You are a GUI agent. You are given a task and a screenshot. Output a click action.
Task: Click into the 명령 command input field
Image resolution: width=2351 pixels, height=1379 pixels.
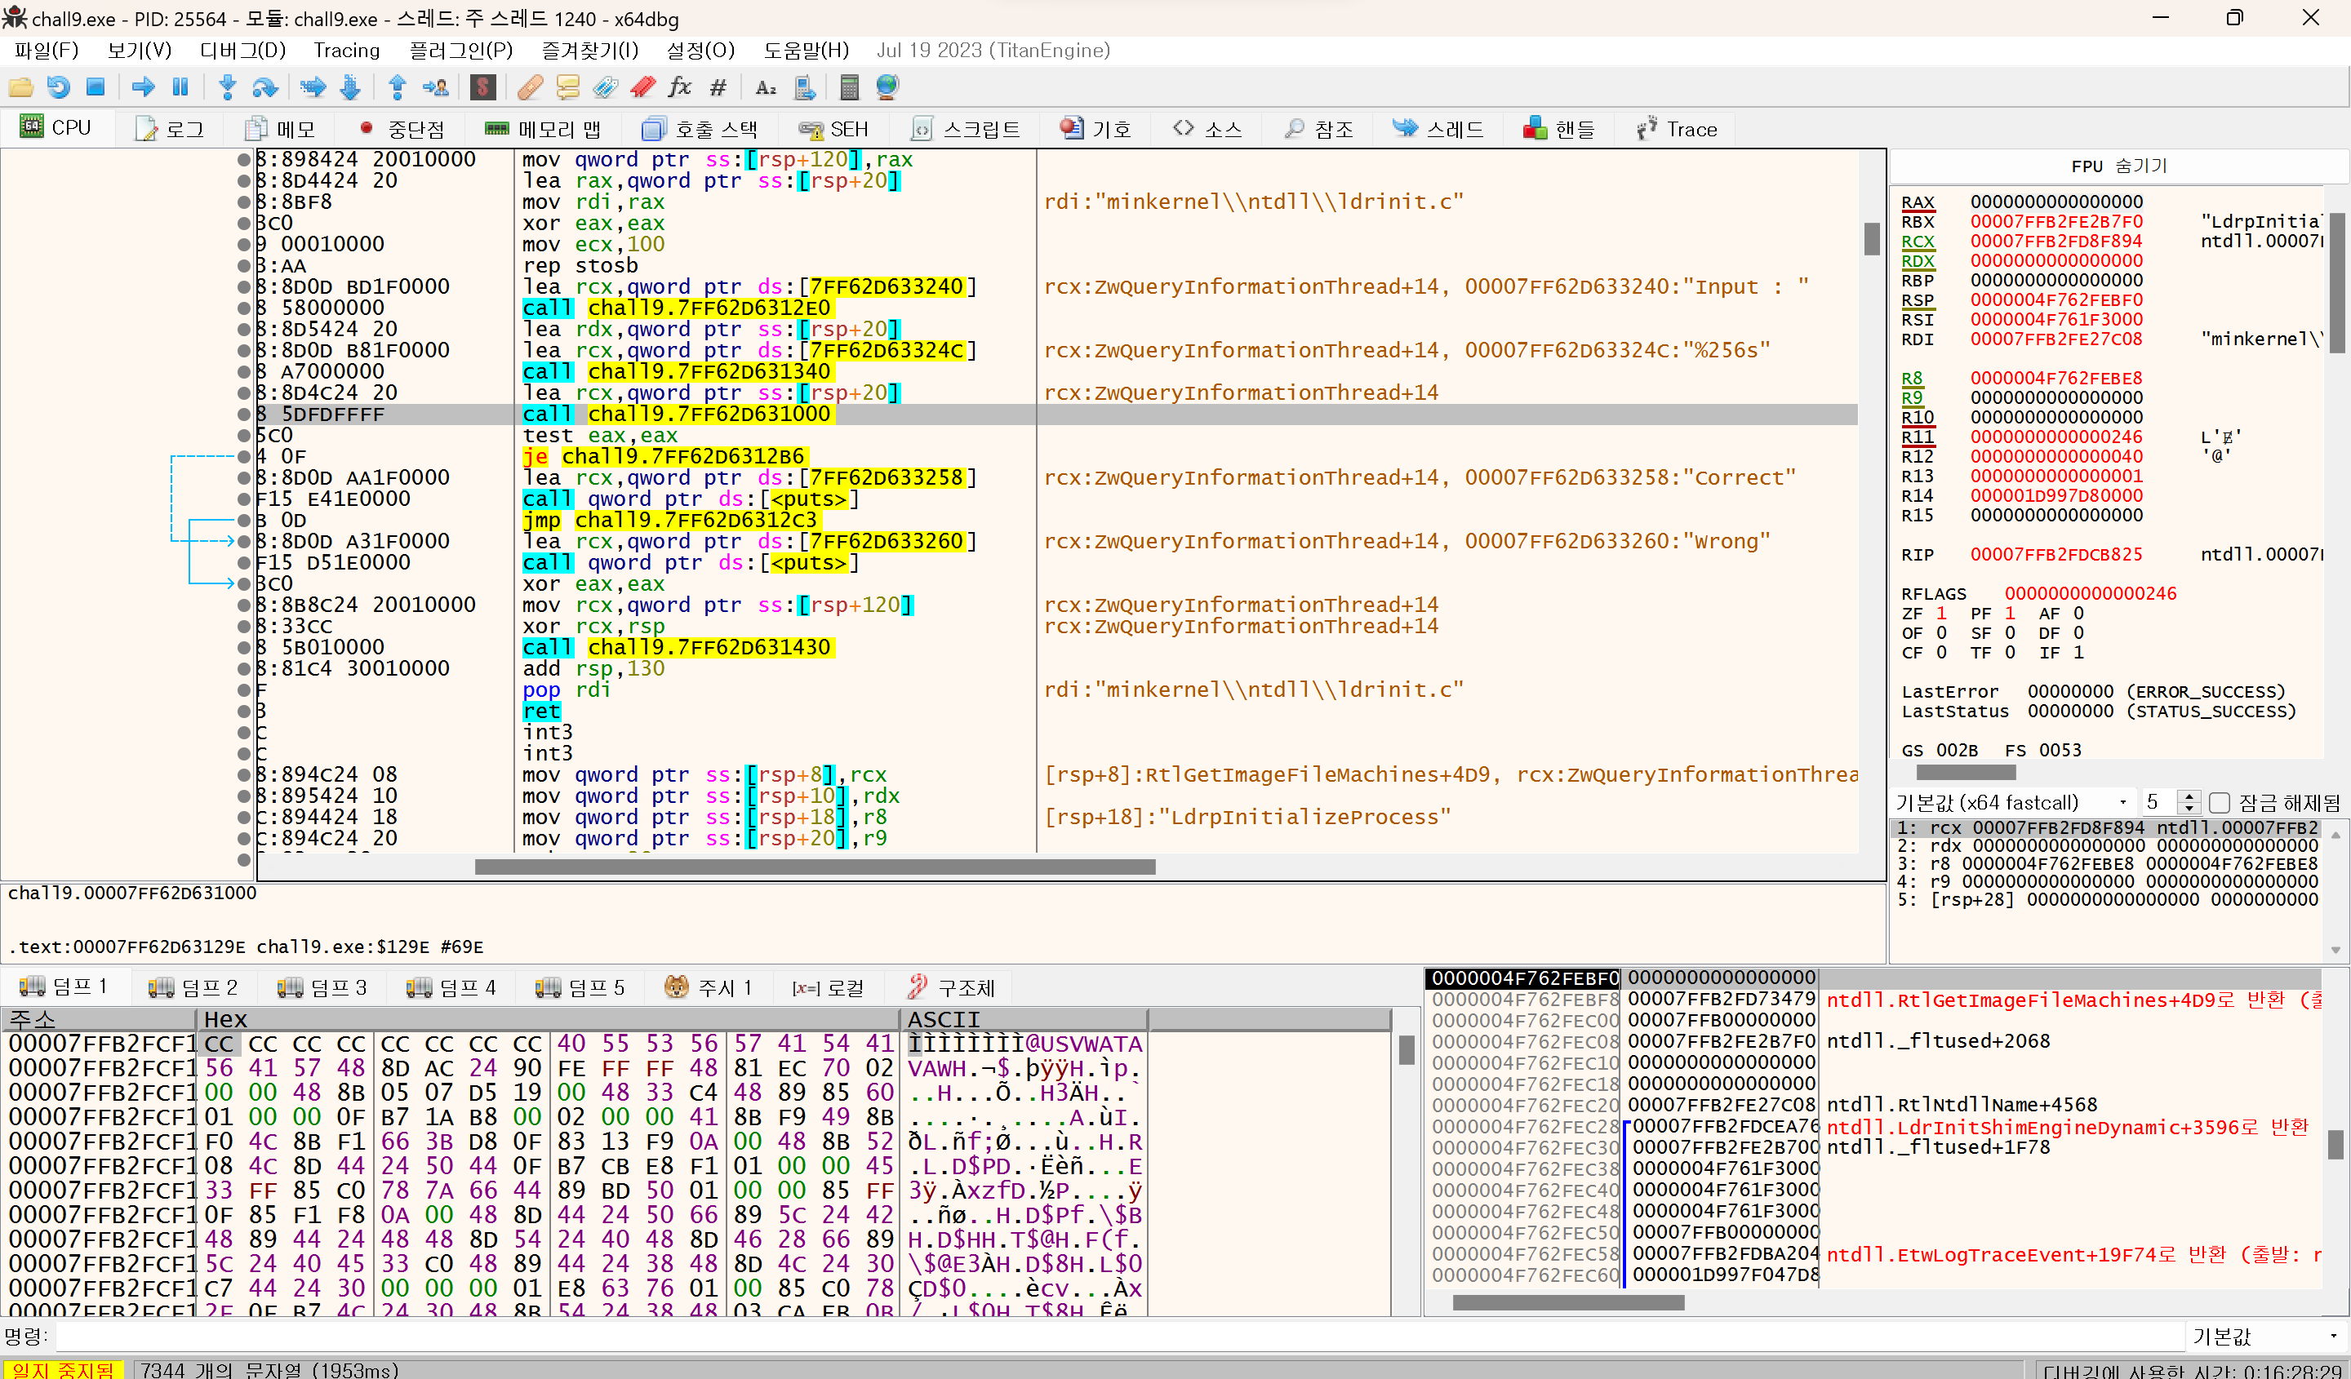(1119, 1336)
